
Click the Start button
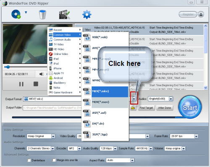click(x=190, y=107)
